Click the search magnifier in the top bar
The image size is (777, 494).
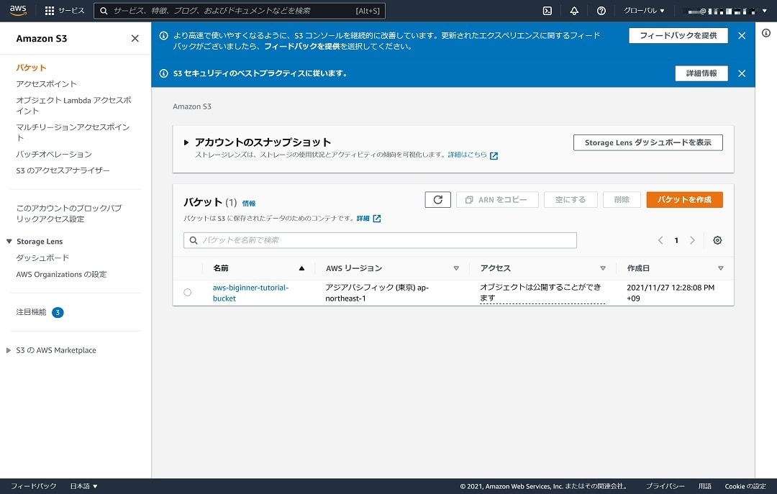[104, 10]
